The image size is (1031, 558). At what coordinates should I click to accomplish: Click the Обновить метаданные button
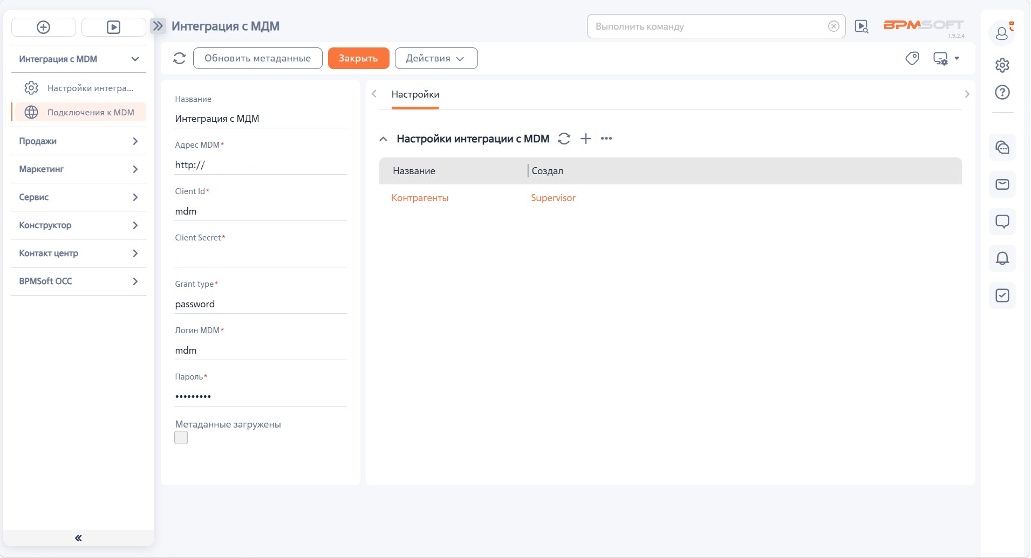(x=257, y=58)
